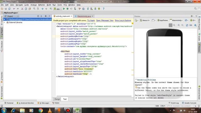
Task: Switch to the MainActivity.java tab
Action: click(84, 16)
